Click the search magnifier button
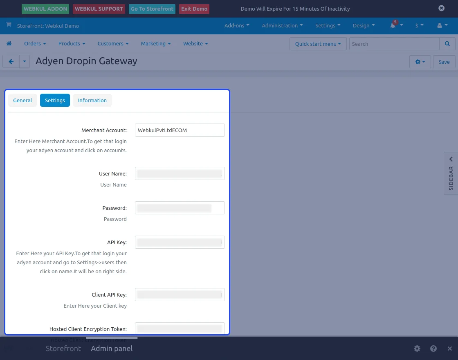The height and width of the screenshot is (360, 458). click(x=447, y=44)
